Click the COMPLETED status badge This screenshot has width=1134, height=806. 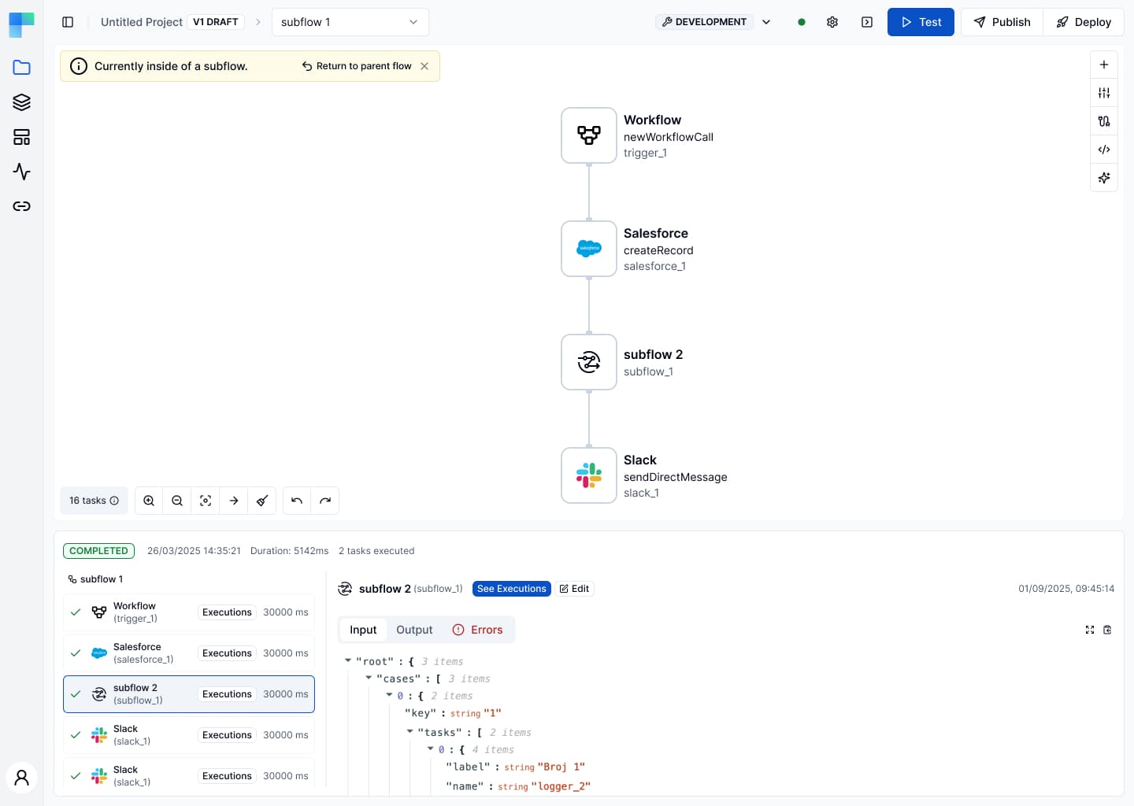[98, 551]
